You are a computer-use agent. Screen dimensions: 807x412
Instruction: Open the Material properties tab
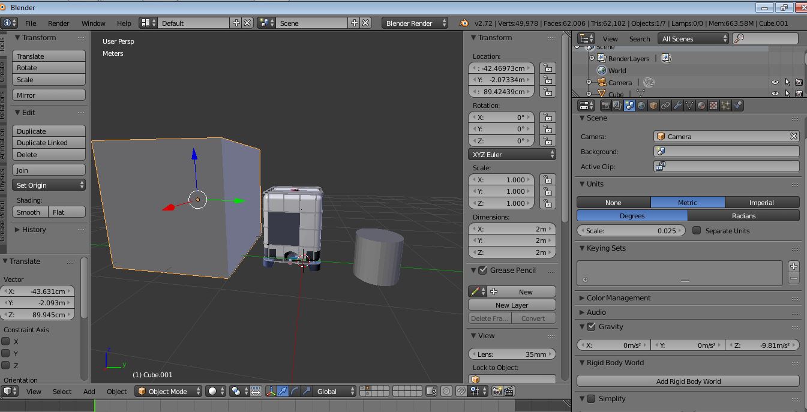701,106
